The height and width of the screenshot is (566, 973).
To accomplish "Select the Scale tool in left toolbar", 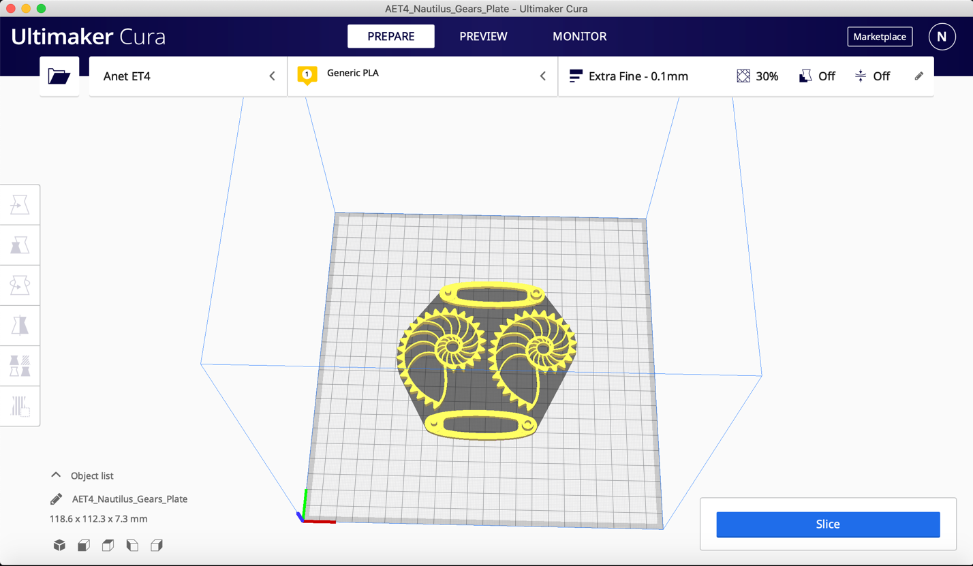I will coord(20,245).
